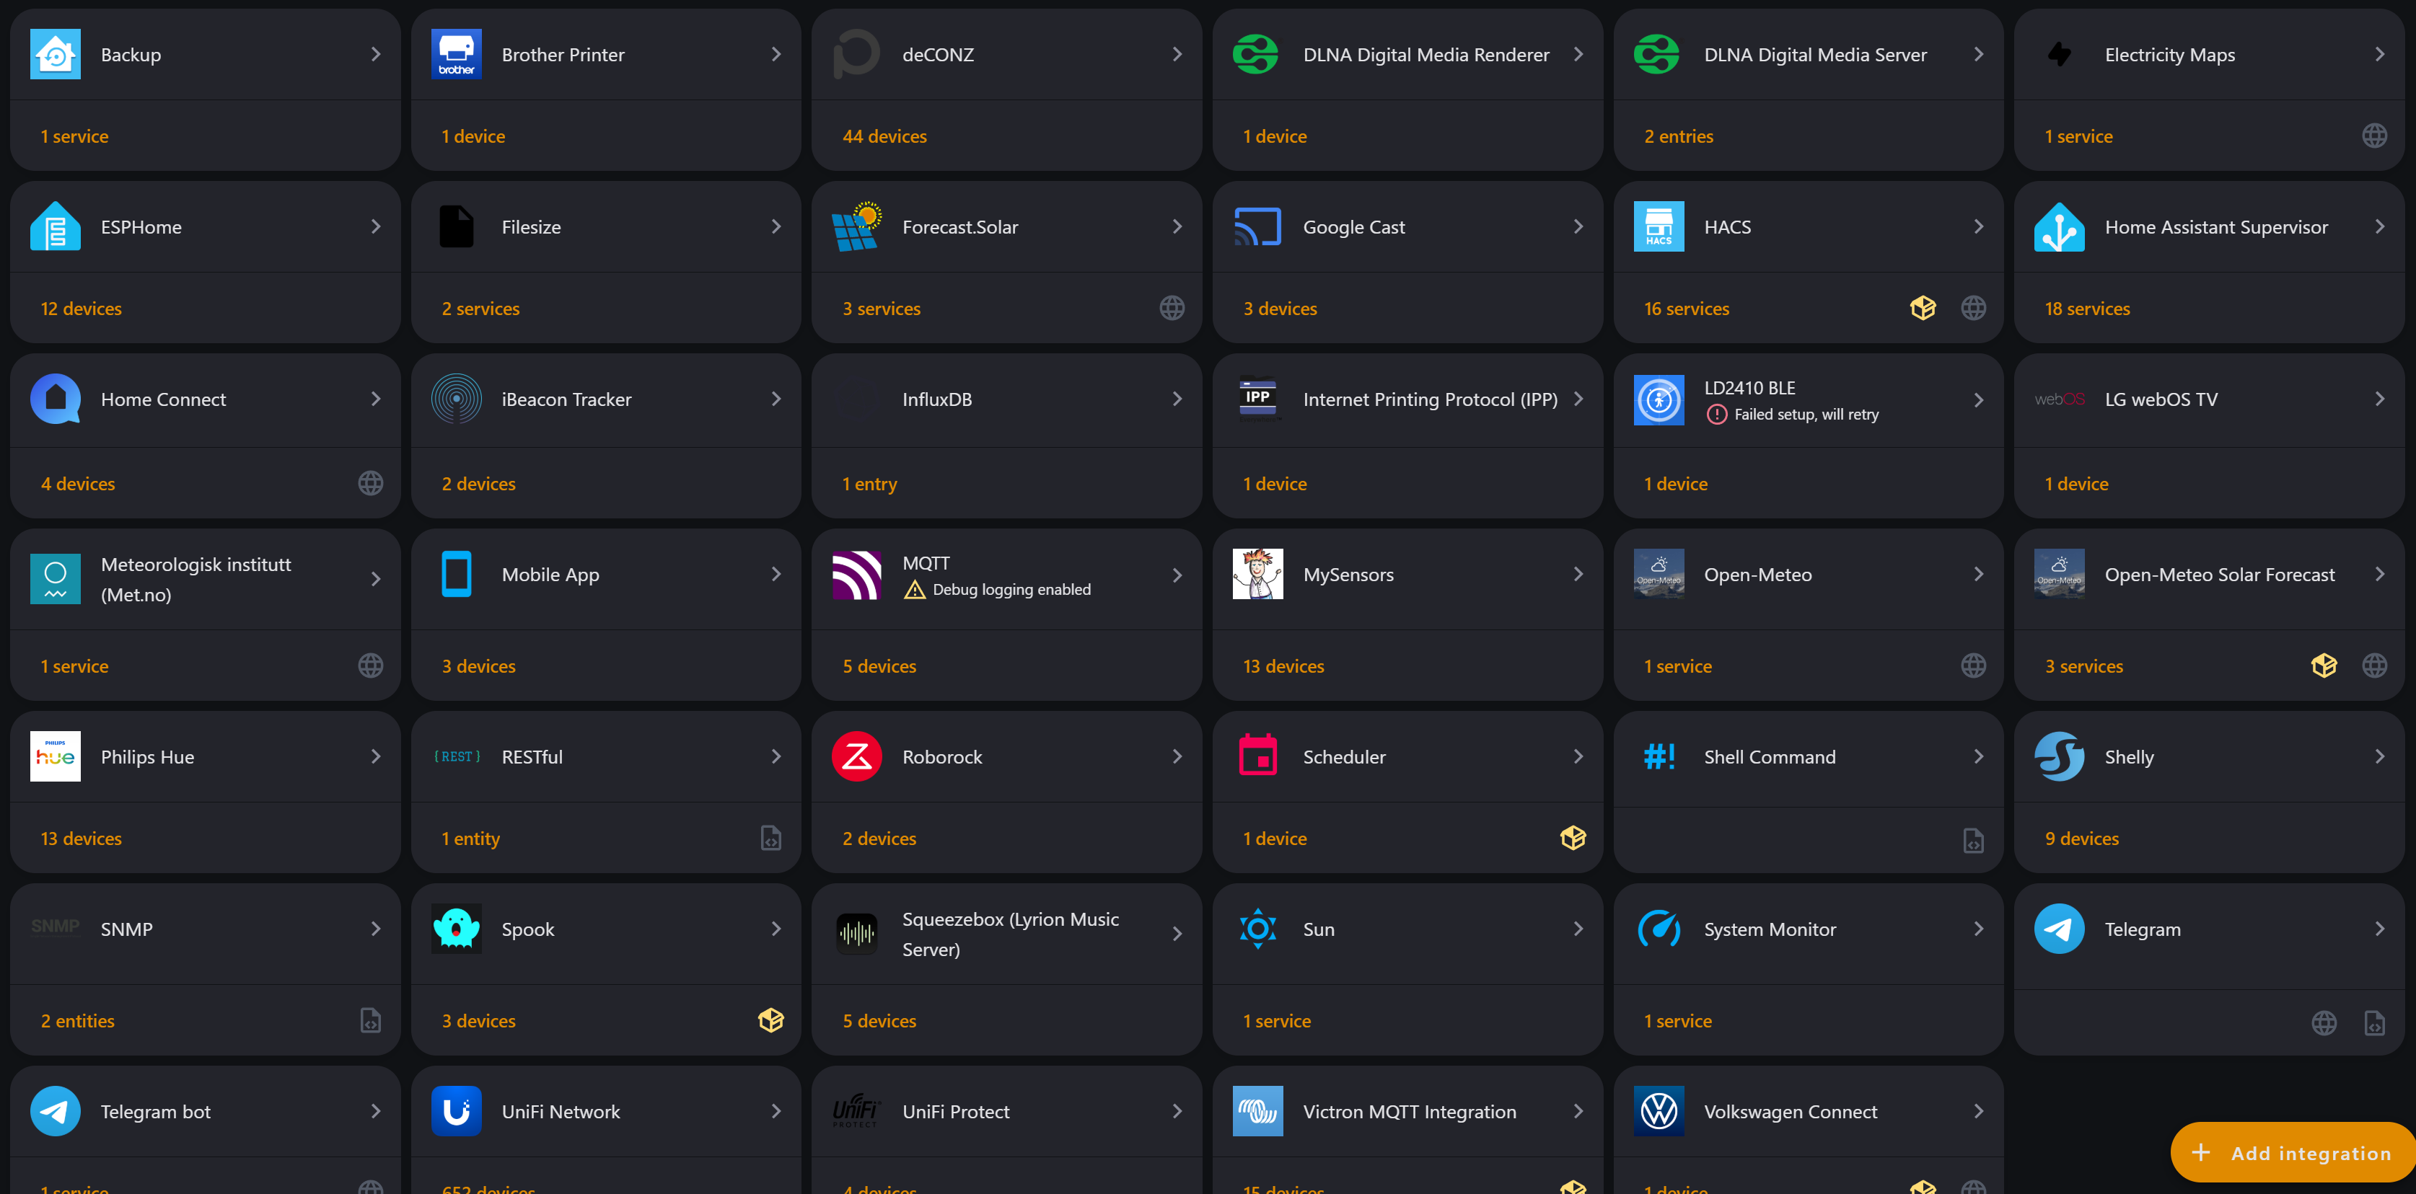
Task: Click the Shelly logo icon
Action: [2057, 756]
